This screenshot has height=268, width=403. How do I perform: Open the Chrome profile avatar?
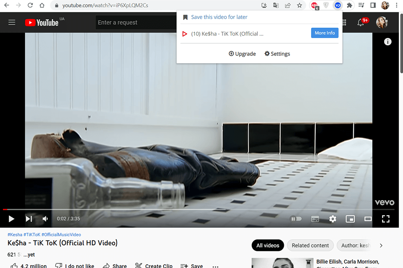pos(385,5)
